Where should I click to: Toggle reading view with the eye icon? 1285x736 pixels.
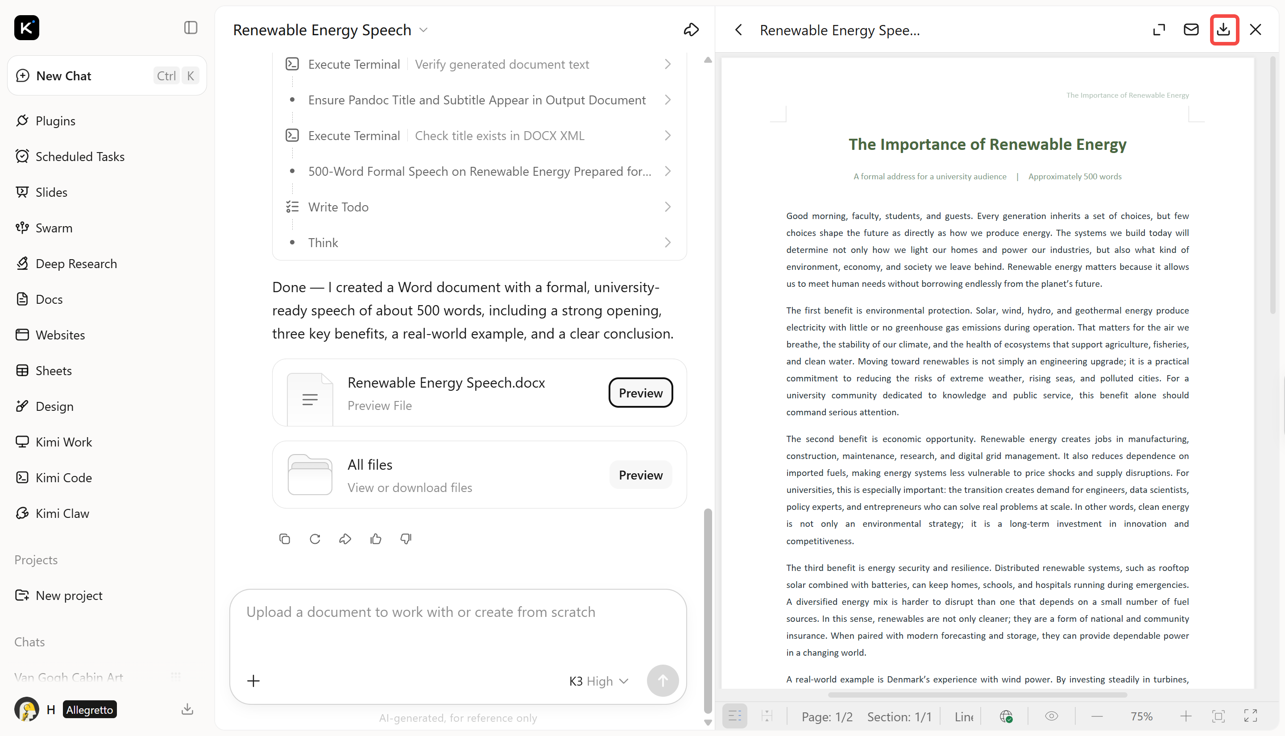click(x=1052, y=716)
